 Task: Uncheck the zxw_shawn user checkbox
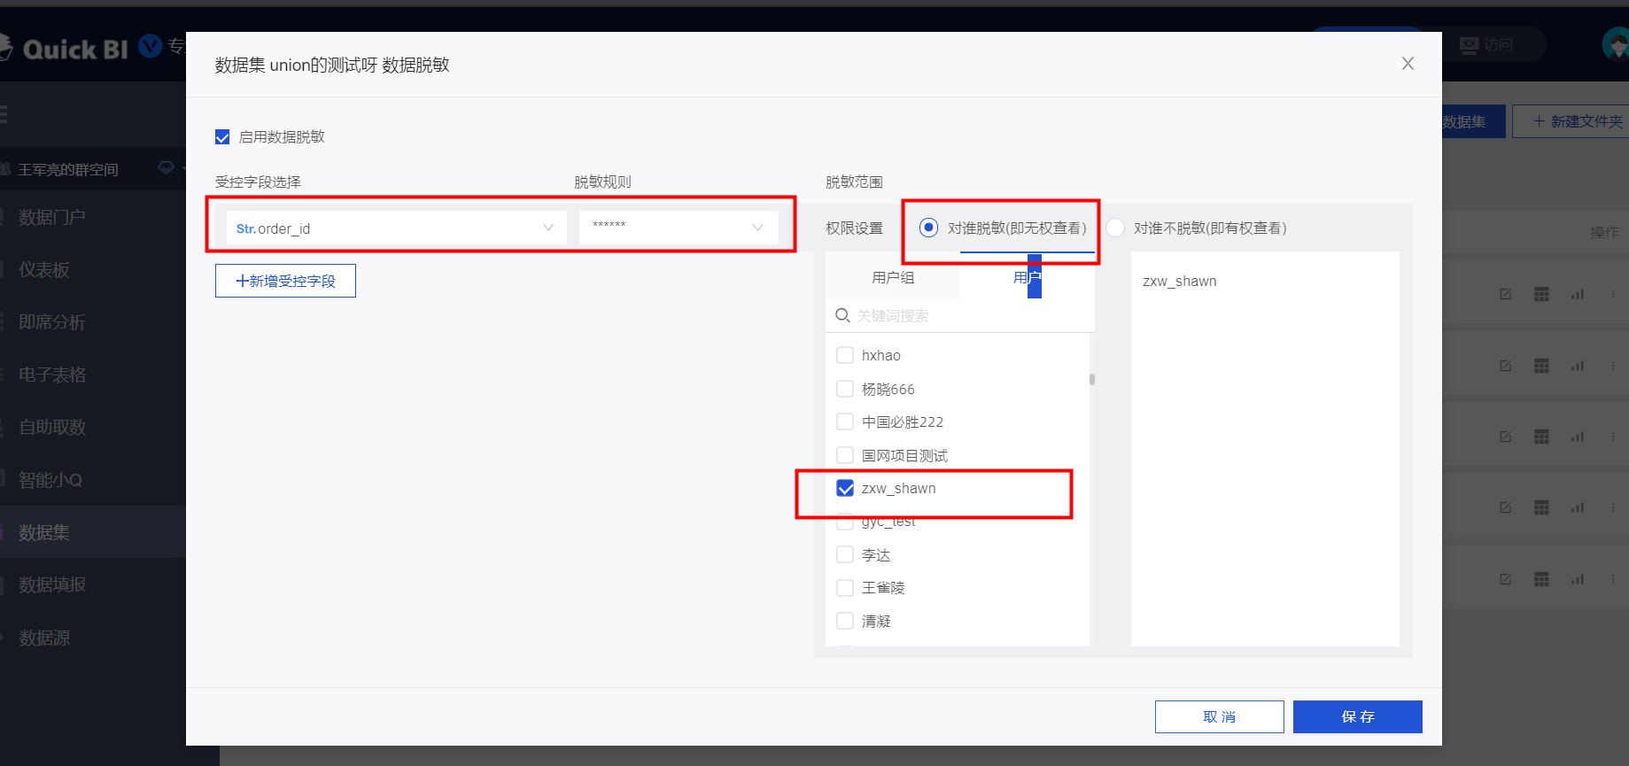tap(845, 489)
